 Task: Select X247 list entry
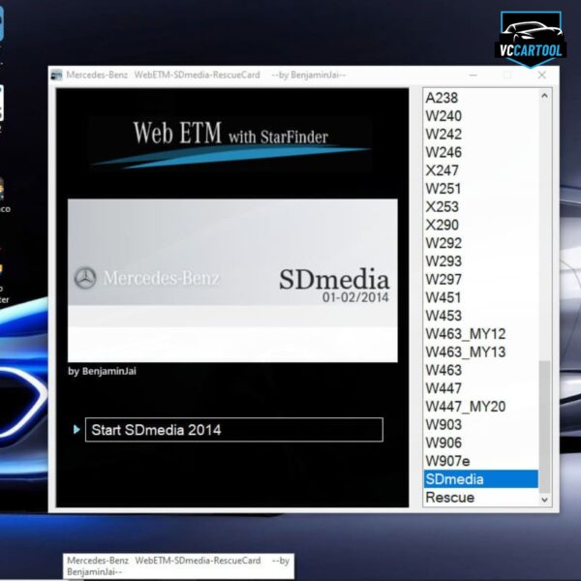tap(480, 170)
